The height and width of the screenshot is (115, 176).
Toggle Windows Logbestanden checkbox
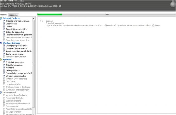[x=4, y=76]
